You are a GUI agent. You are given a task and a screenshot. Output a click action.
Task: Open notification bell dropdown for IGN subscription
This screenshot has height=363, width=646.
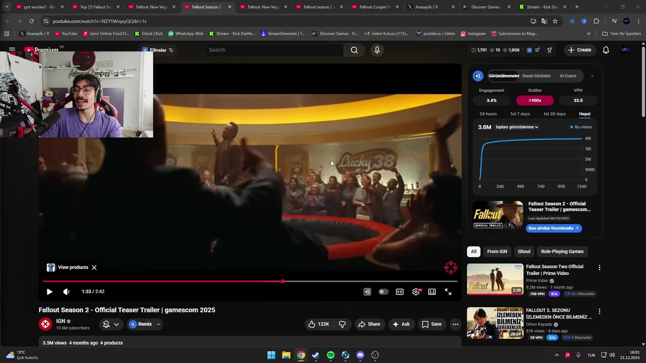point(111,324)
